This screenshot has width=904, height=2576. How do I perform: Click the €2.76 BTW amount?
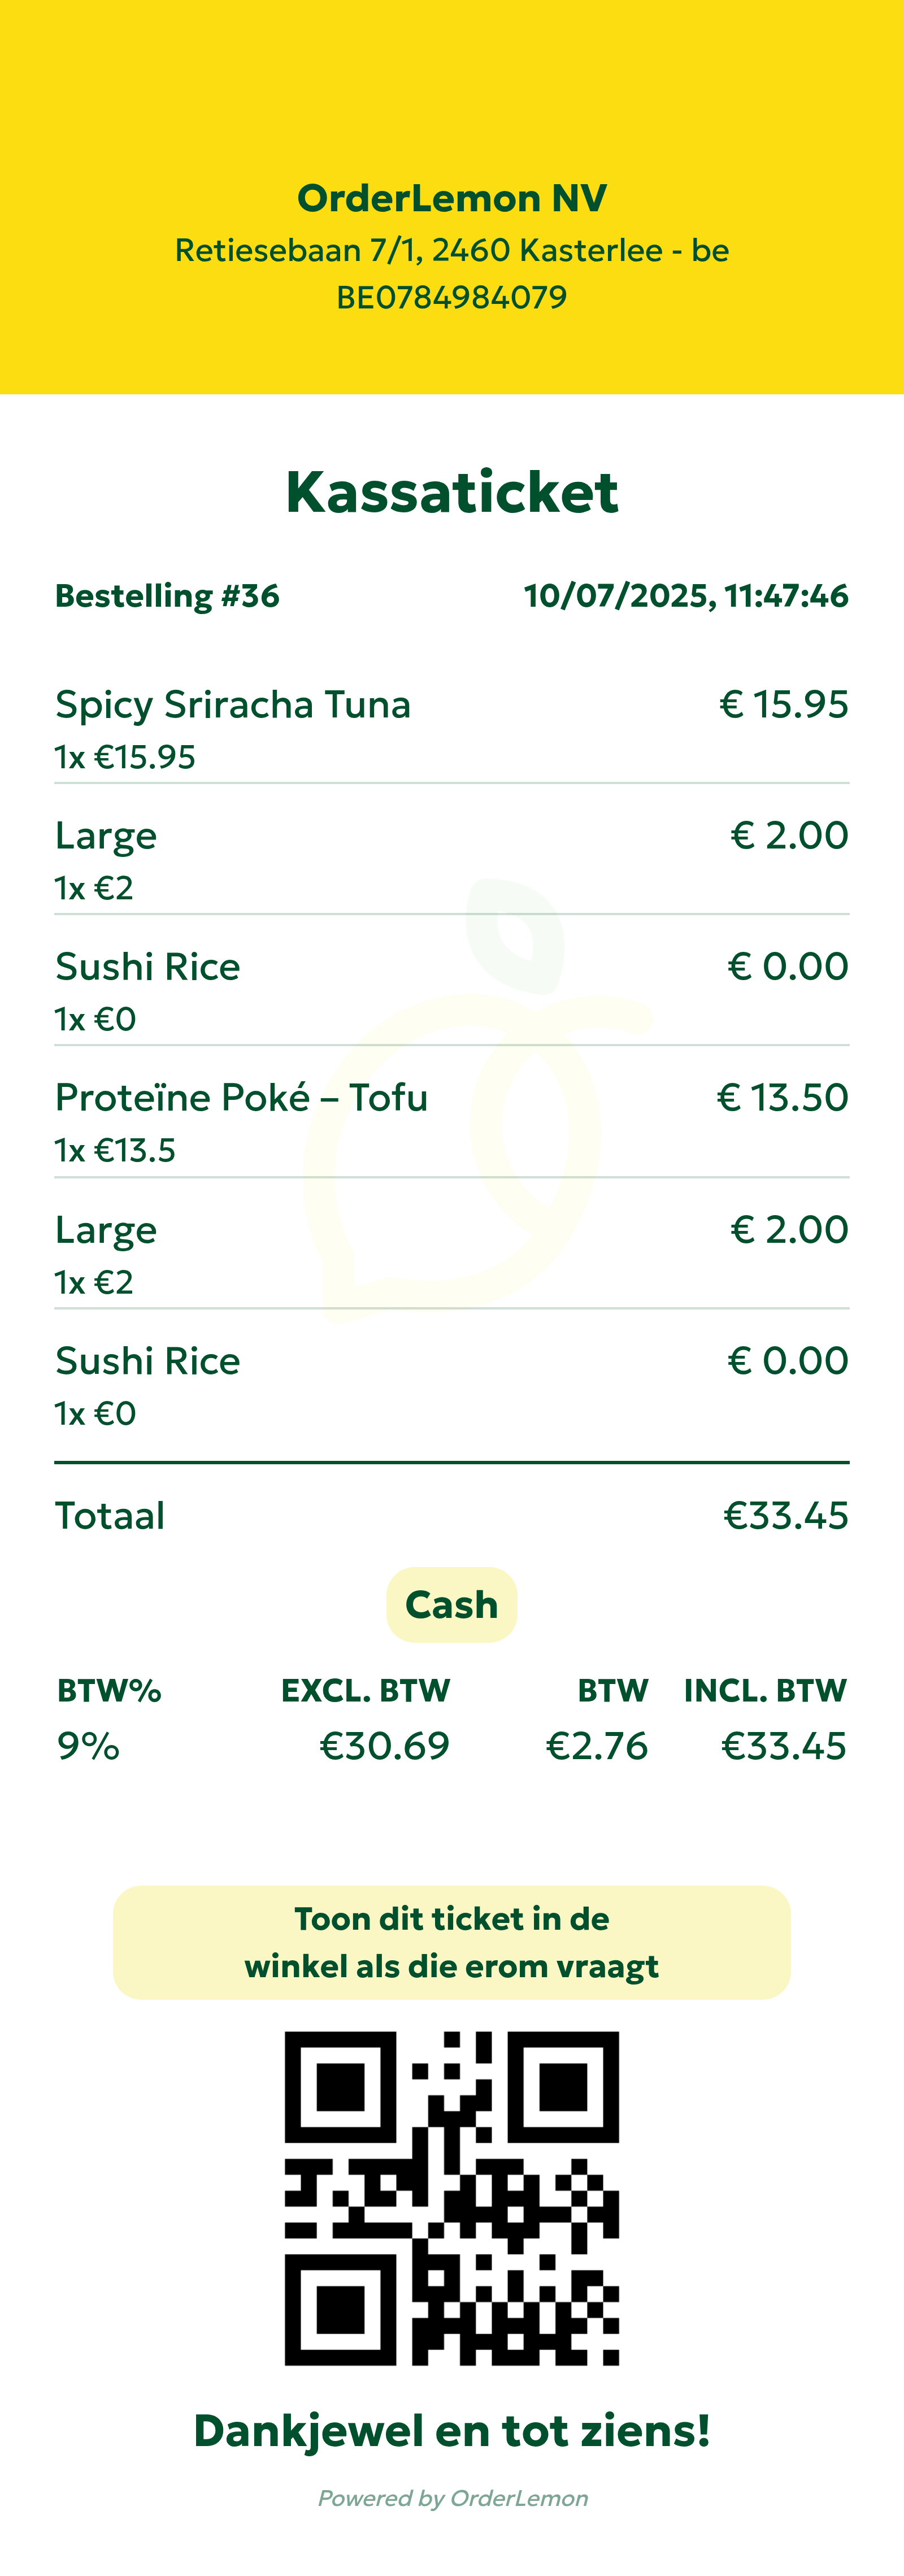coord(597,1746)
